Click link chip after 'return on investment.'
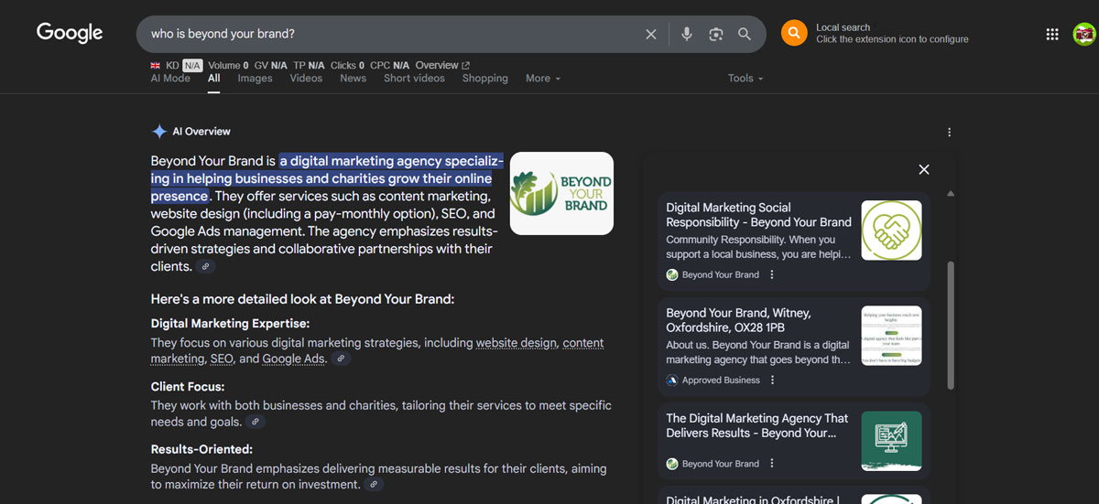This screenshot has width=1099, height=504. pos(373,485)
